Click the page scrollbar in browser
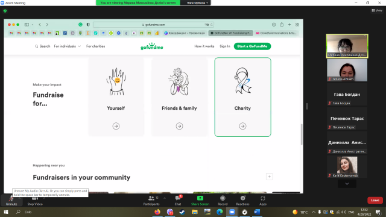The height and width of the screenshot is (217, 386). 302,134
